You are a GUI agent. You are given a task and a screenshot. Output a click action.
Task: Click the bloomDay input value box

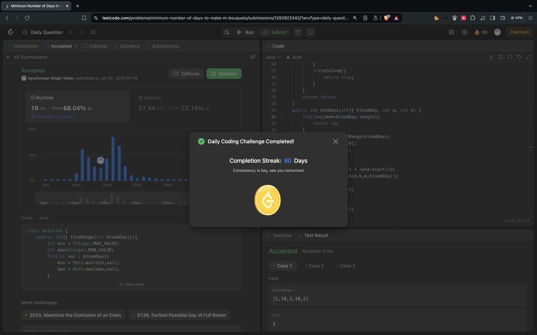click(x=398, y=294)
